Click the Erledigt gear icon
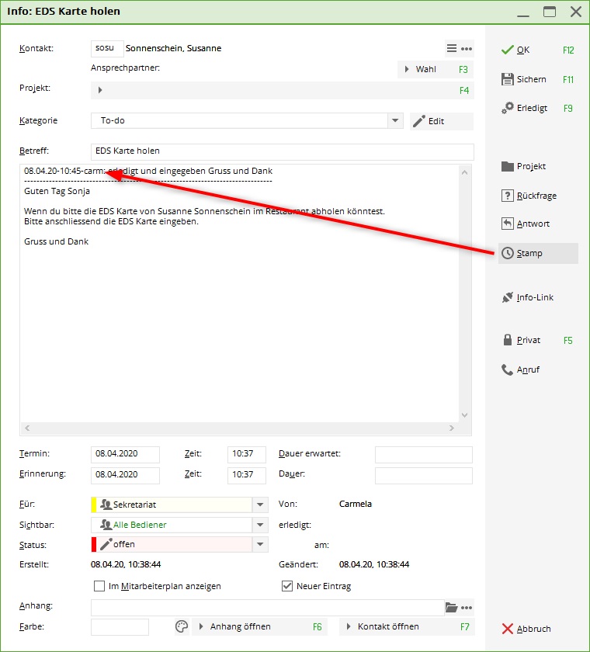This screenshot has width=590, height=652. tap(508, 108)
